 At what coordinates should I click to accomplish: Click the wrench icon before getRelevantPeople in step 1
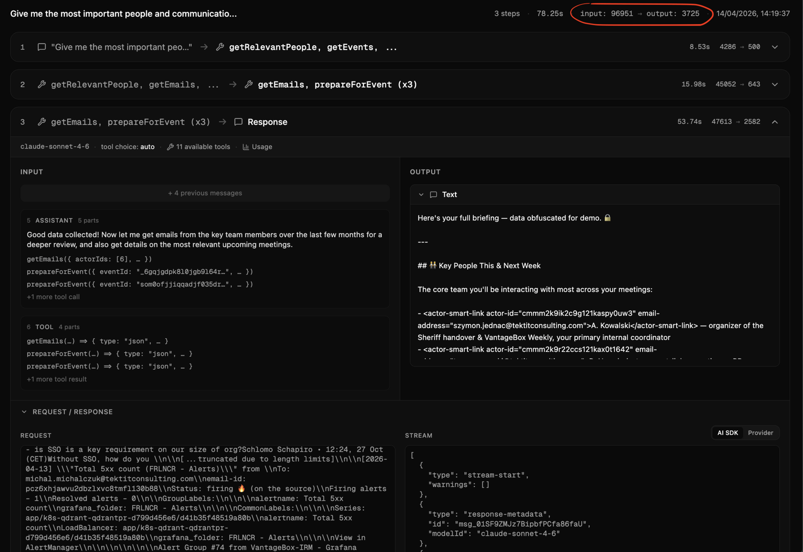pos(220,47)
